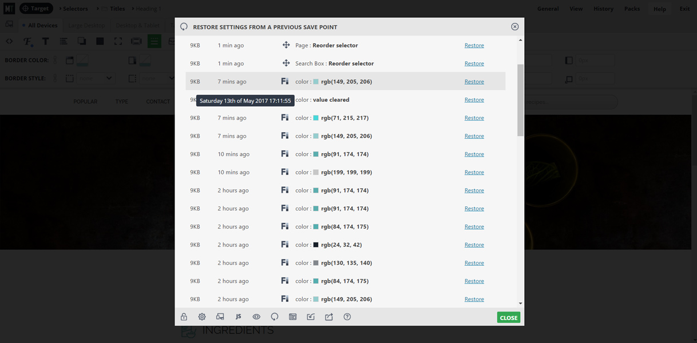Viewport: 697px width, 343px height.
Task: Open the Help menu
Action: point(660,9)
